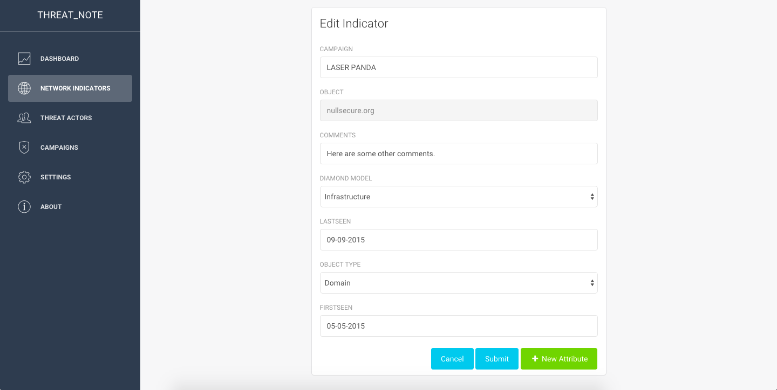Click the DIAMOND MODEL label
Screen dimensions: 777x390
pos(346,178)
